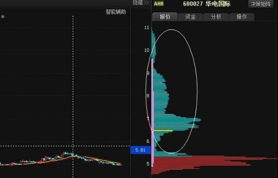Click the candlestick peak on the chart
This screenshot has height=178, width=278.
(66, 153)
